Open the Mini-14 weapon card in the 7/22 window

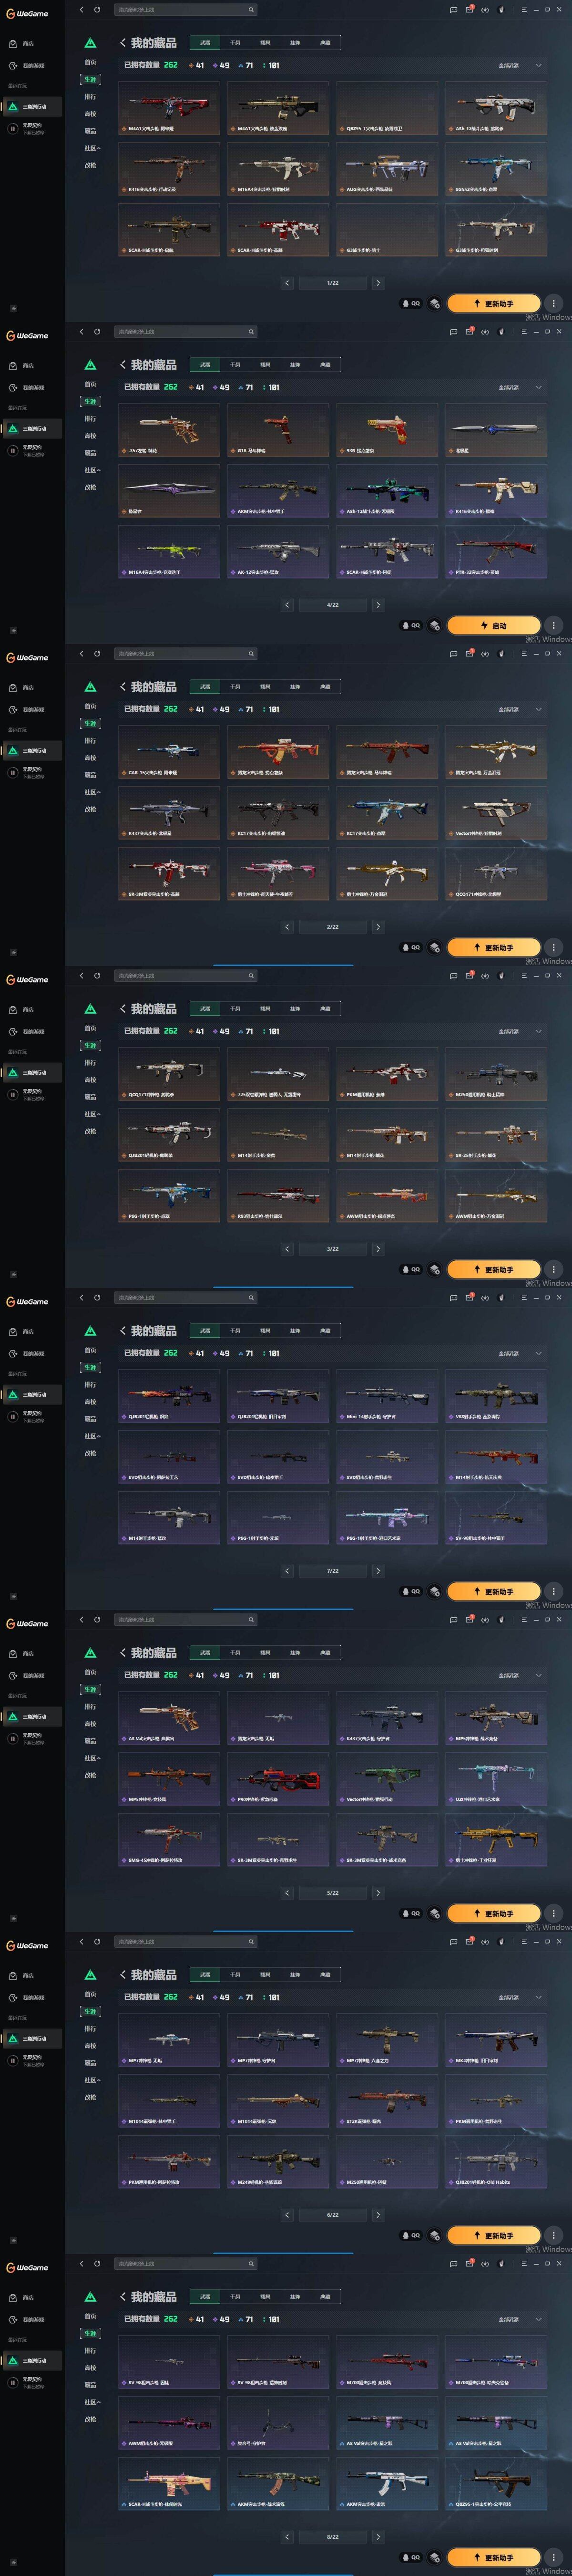pos(387,1396)
